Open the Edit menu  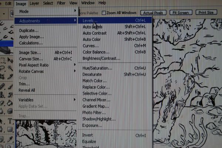pos(8,3)
